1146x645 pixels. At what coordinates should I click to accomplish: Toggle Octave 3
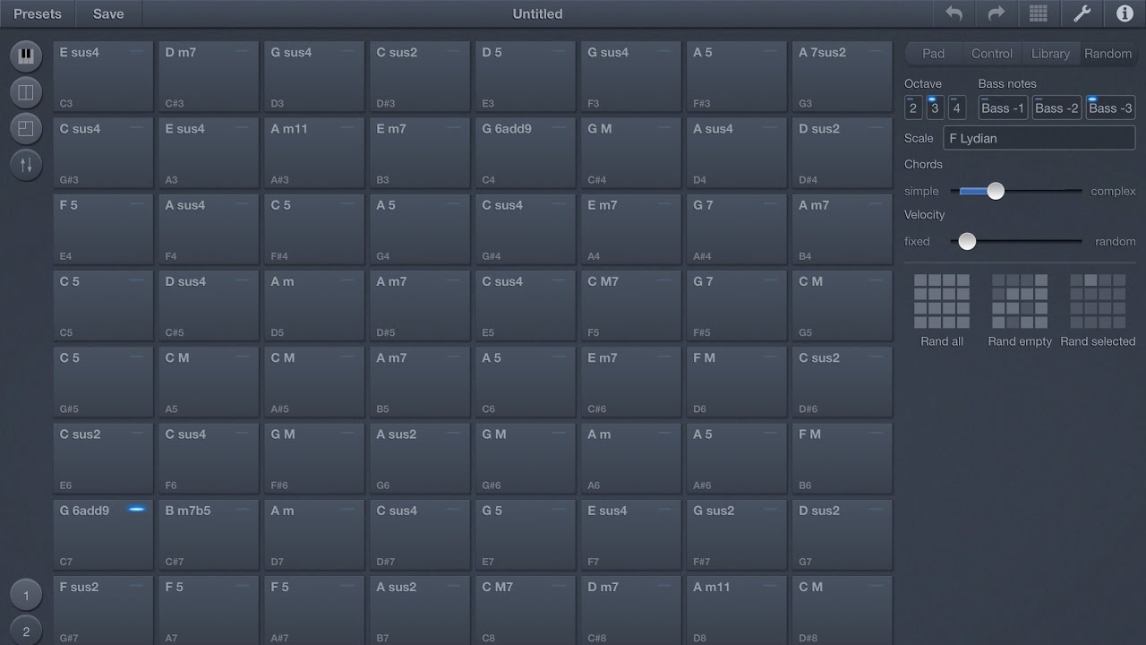pos(935,107)
